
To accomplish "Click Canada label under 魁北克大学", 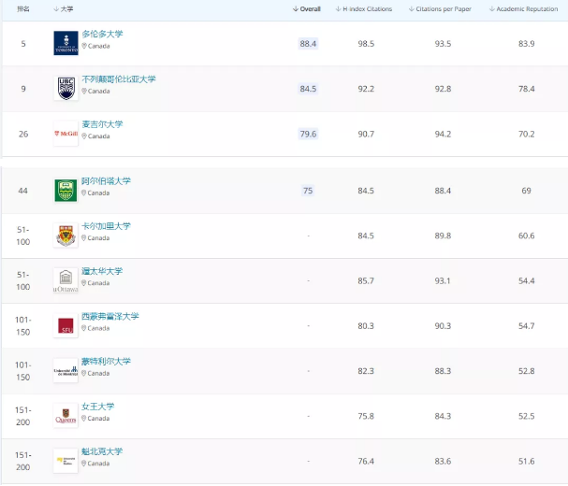I will (x=98, y=464).
